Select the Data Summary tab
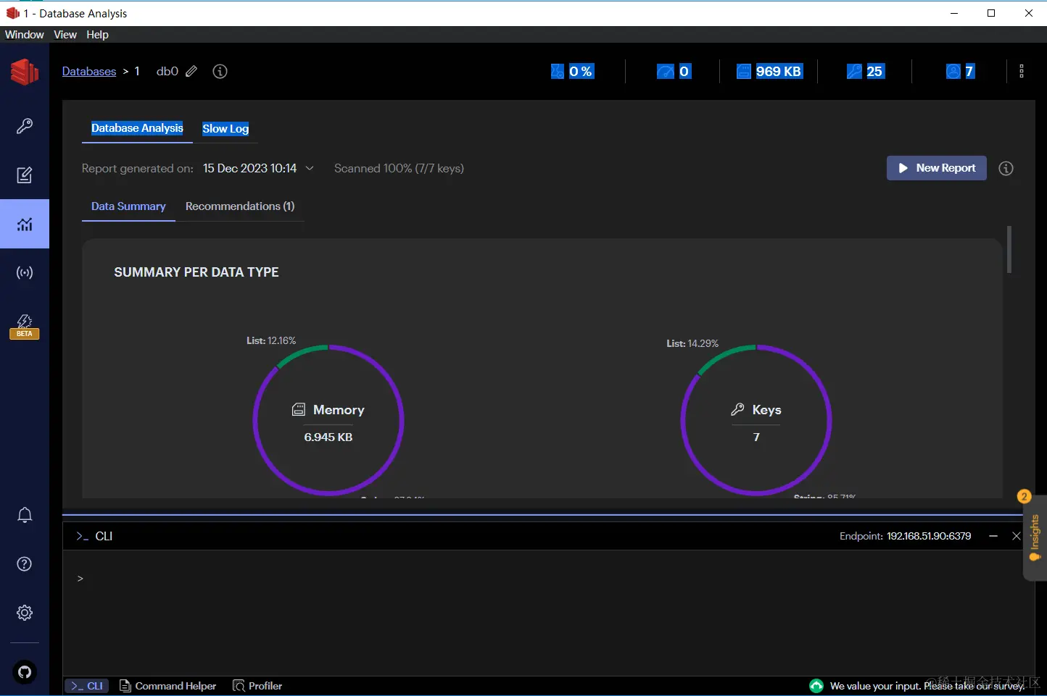Viewport: 1047px width, 696px height. 128,206
